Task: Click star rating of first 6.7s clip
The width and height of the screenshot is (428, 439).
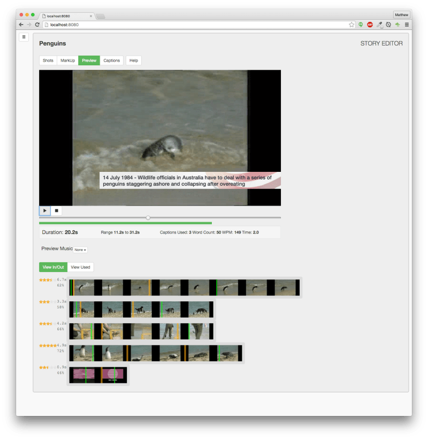Action: tap(47, 279)
